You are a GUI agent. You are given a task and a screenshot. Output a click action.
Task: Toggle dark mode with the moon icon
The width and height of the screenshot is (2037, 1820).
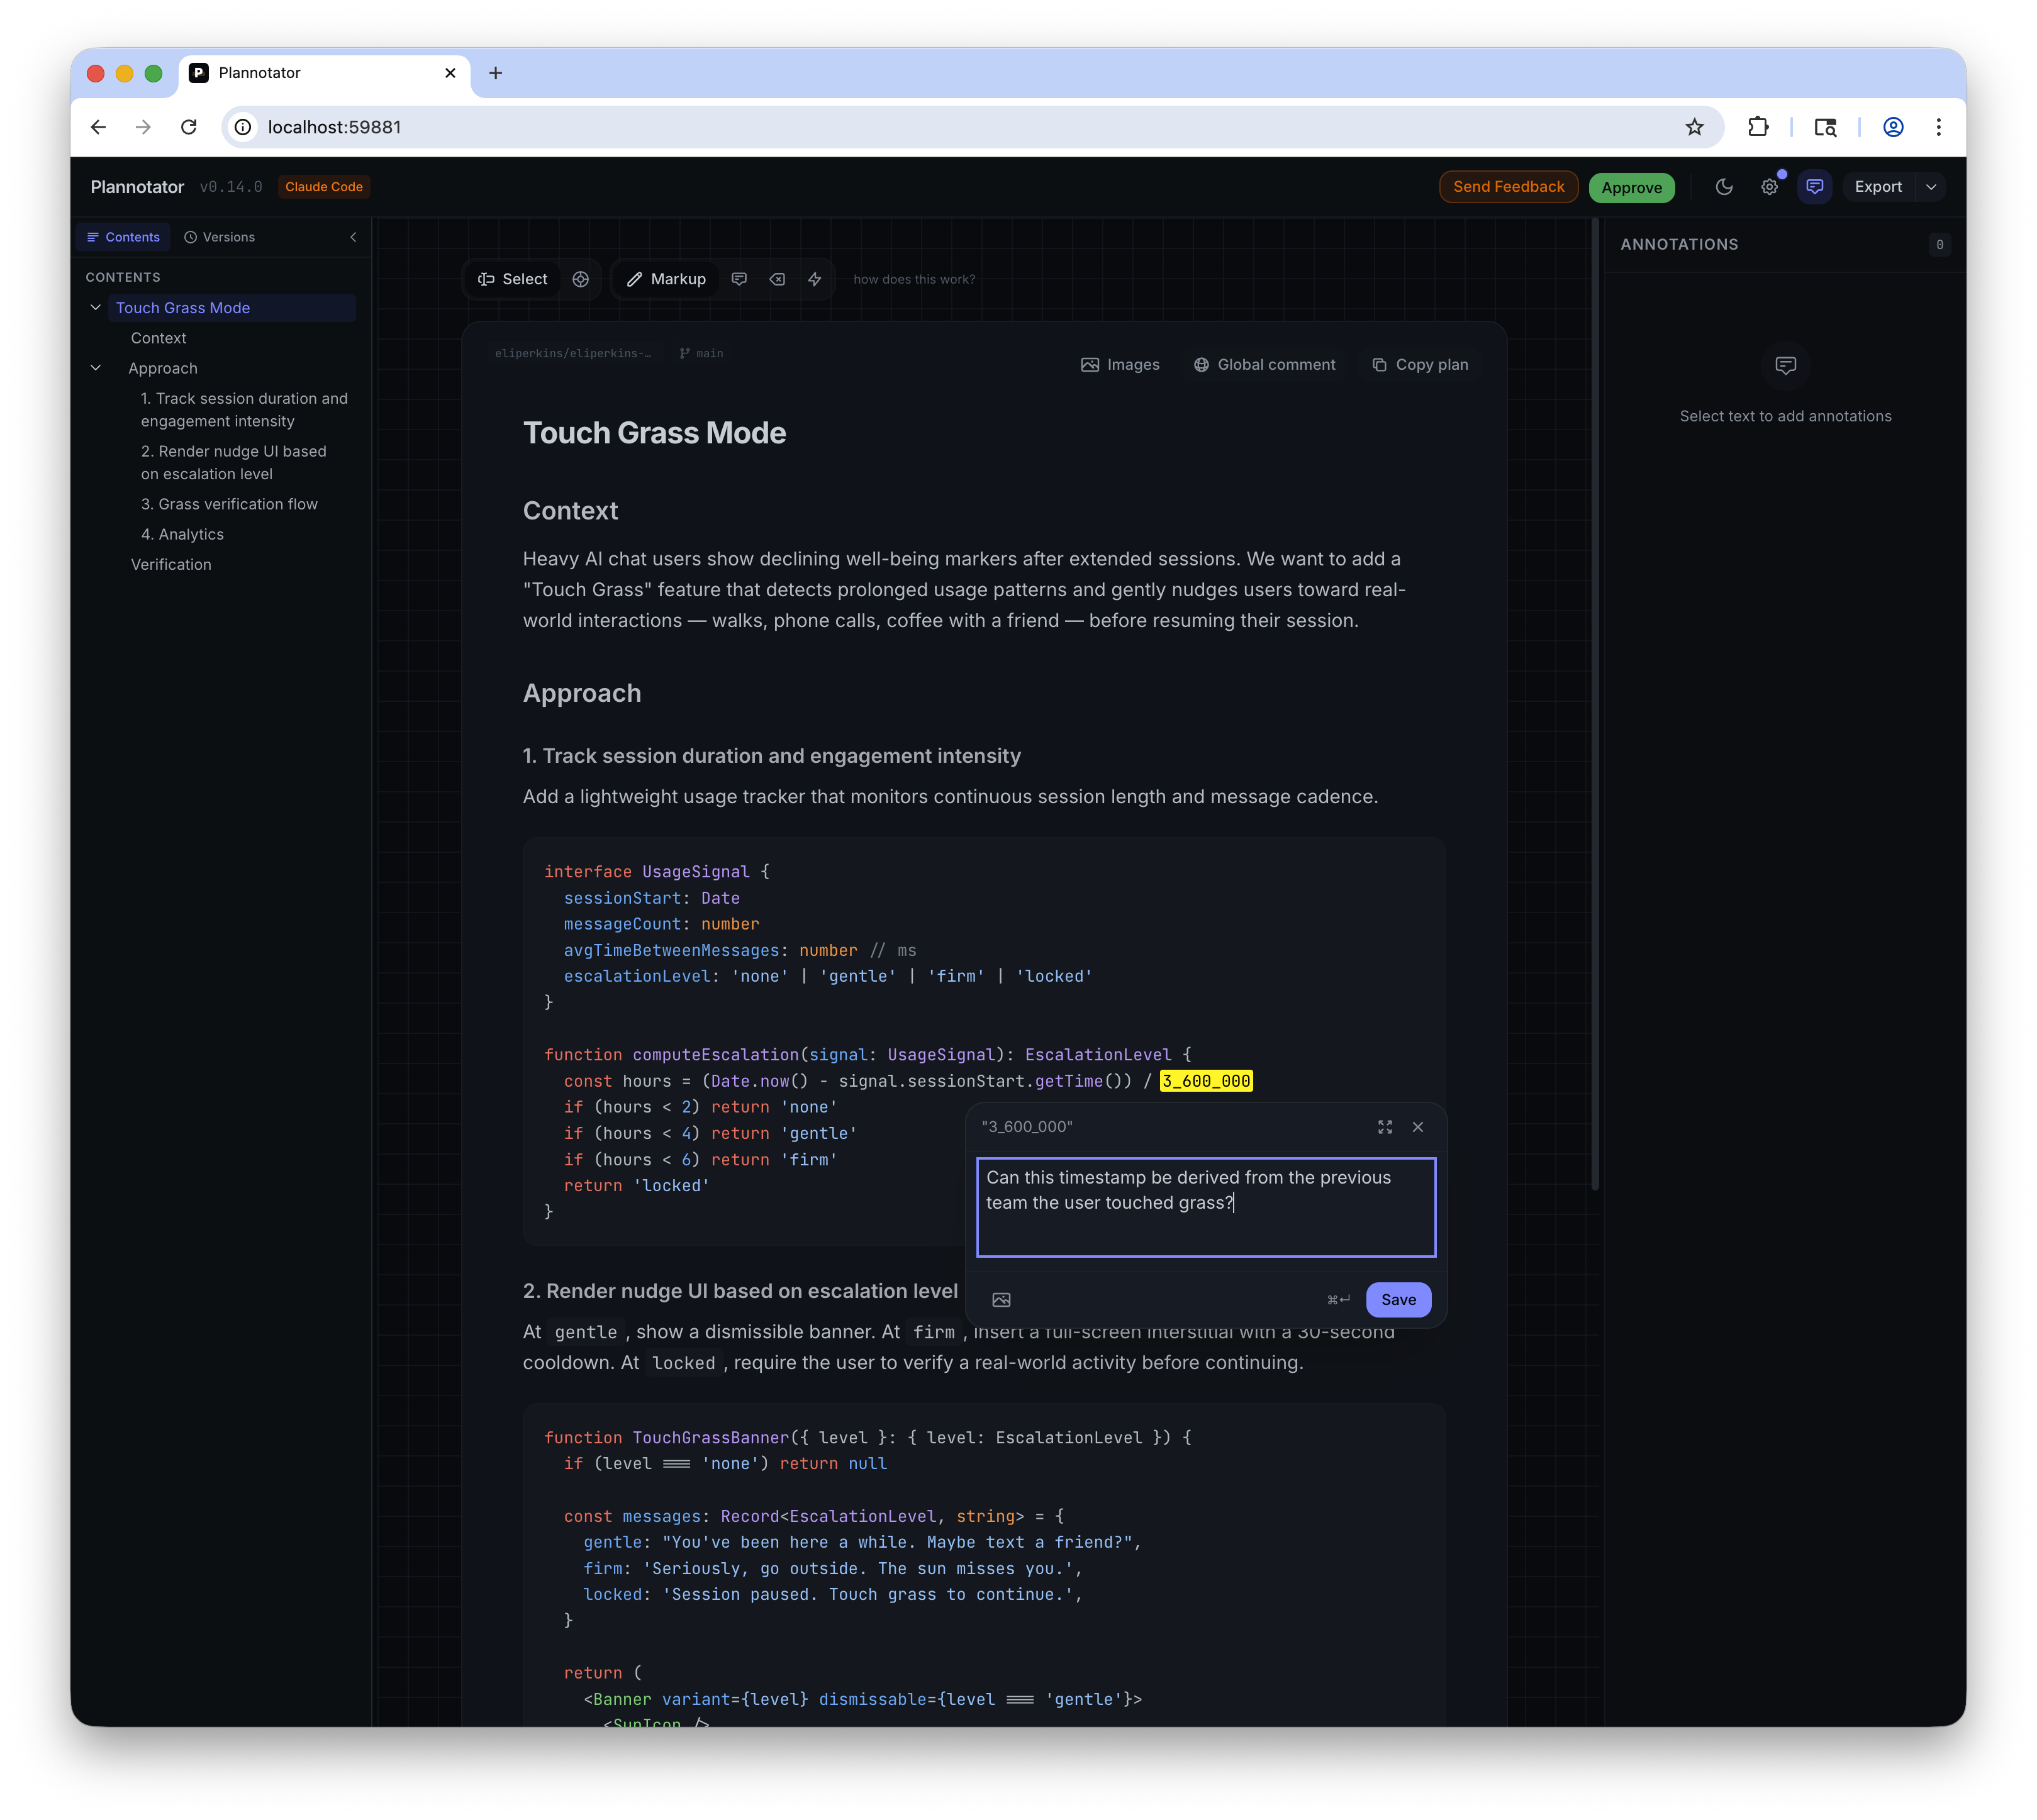(x=1724, y=187)
